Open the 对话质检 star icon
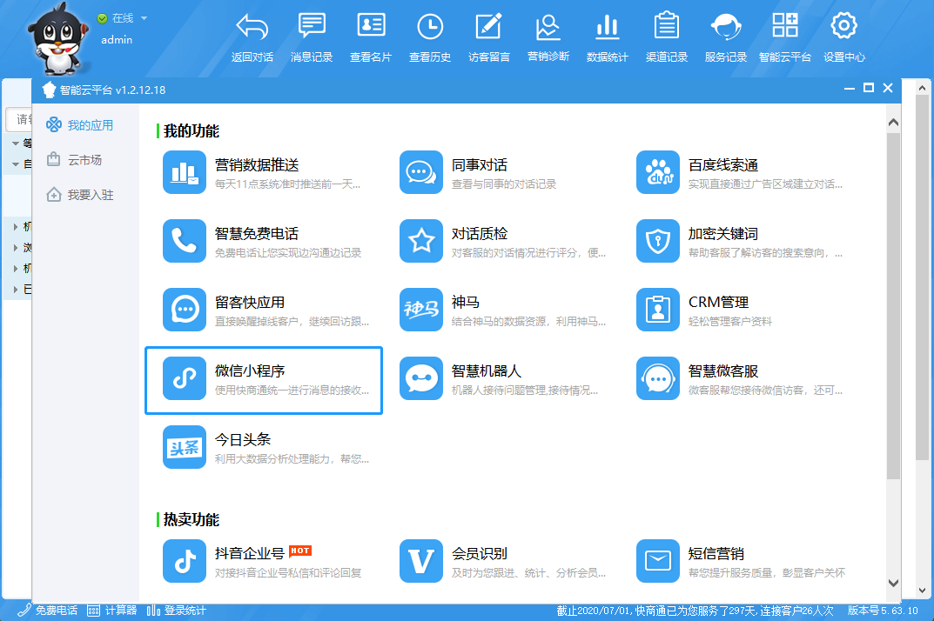 (x=421, y=241)
